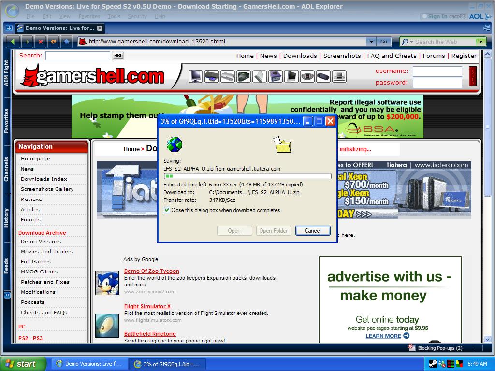The image size is (495, 371).
Task: Open the Screenshots top nav link
Action: point(342,56)
